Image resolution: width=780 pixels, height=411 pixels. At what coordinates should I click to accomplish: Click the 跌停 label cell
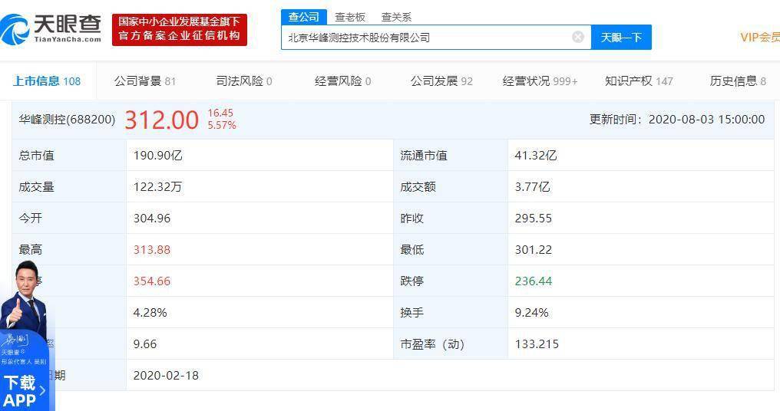tap(450, 281)
